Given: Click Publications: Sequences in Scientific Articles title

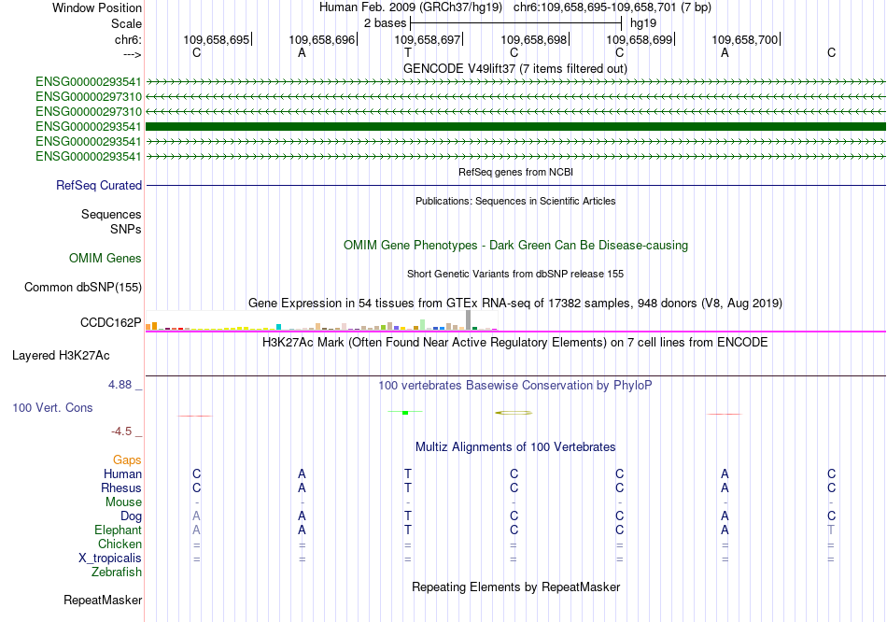Looking at the screenshot, I should coord(515,201).
